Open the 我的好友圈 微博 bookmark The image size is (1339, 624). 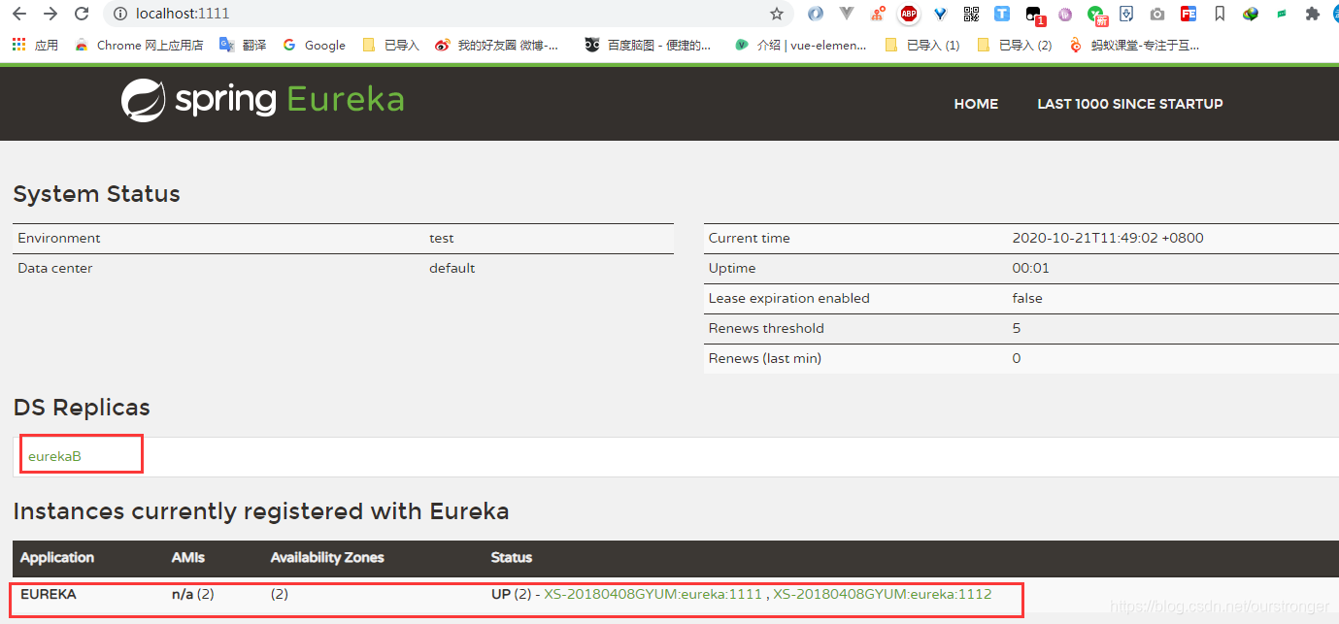click(x=497, y=45)
